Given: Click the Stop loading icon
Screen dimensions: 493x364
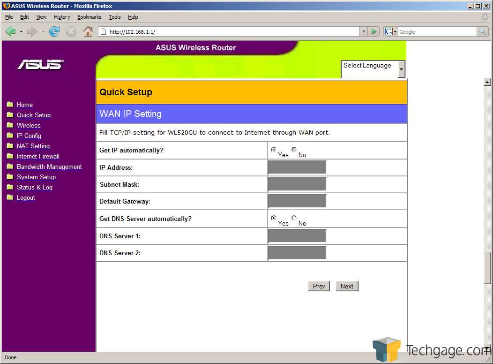Looking at the screenshot, I should click(x=71, y=32).
